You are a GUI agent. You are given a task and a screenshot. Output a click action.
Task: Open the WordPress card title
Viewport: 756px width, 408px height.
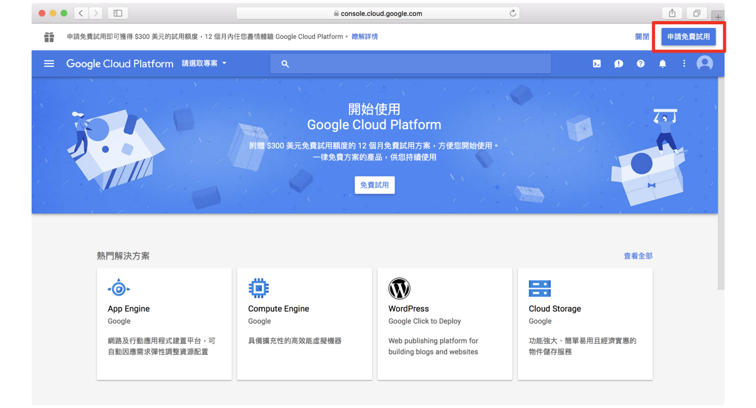click(408, 309)
